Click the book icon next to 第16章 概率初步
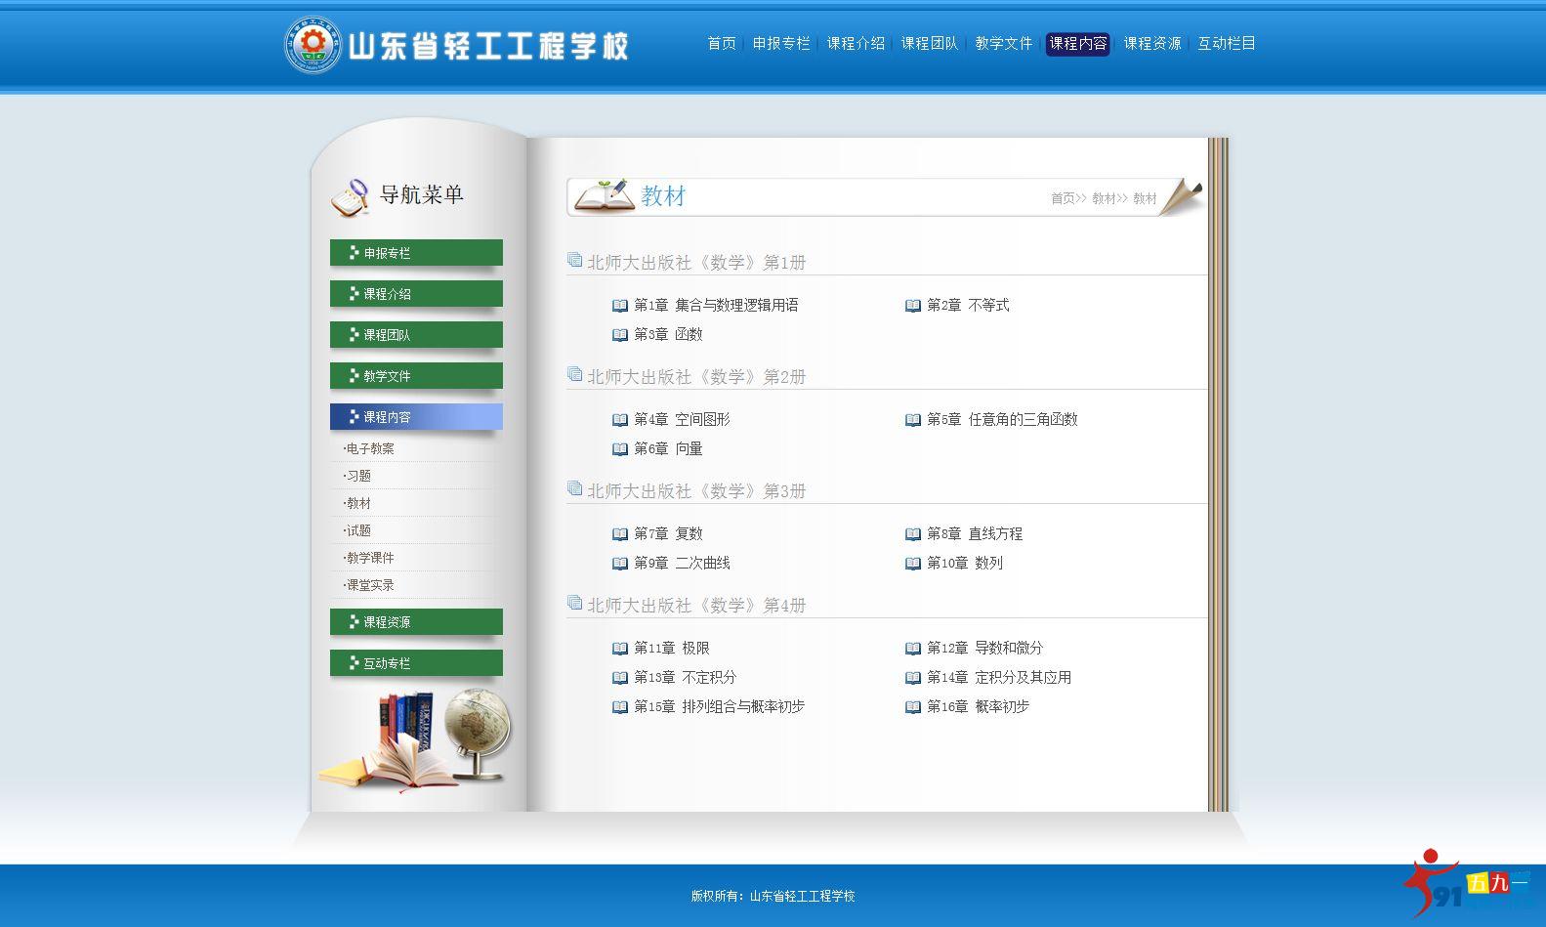 pyautogui.click(x=912, y=707)
